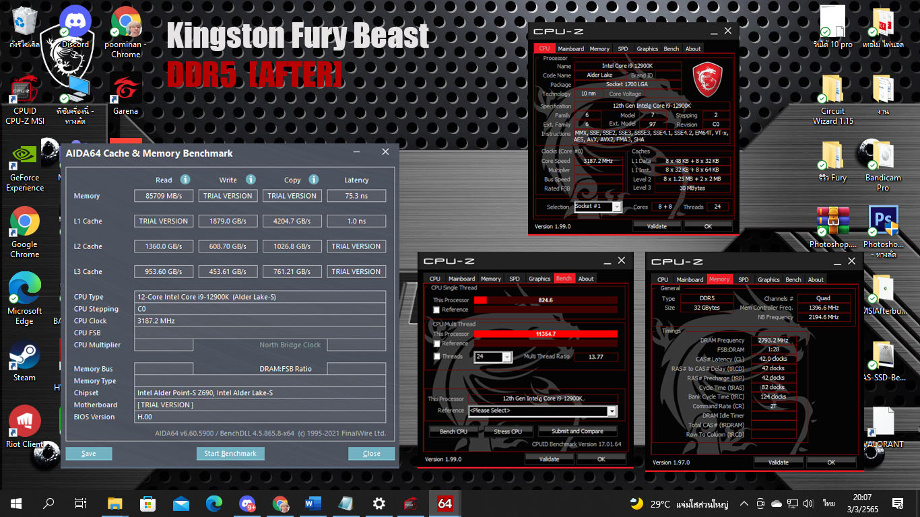
Task: Click Start Benchmark in AIDA64
Action: coord(230,454)
